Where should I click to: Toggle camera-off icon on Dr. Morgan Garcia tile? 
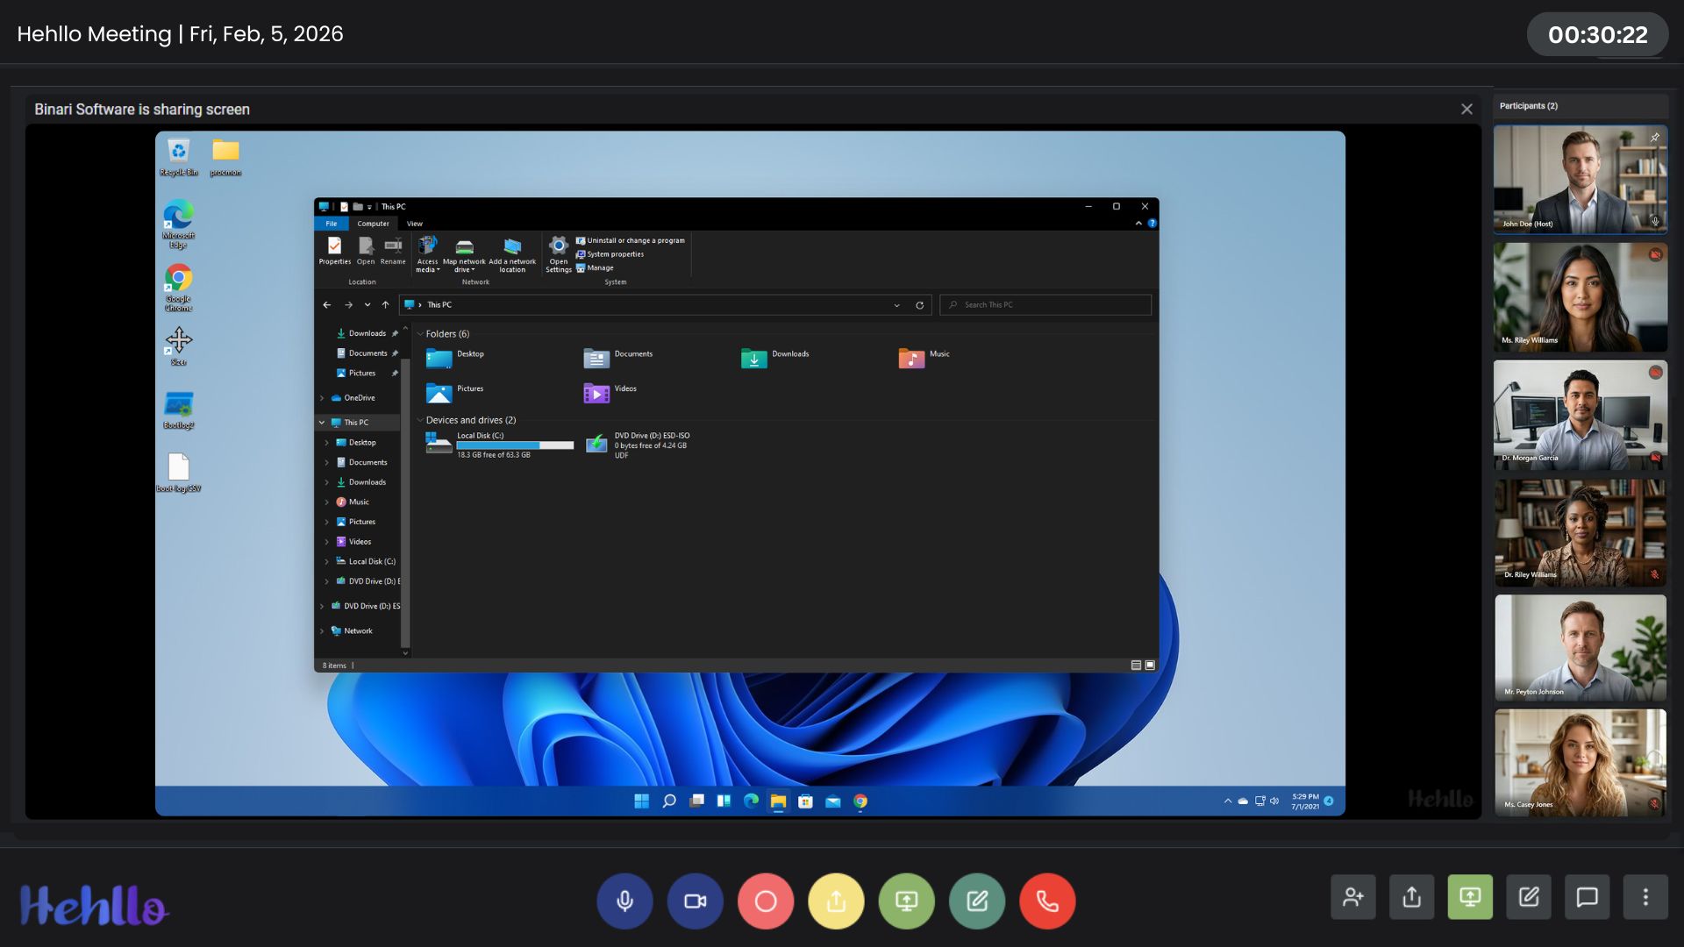click(1655, 373)
